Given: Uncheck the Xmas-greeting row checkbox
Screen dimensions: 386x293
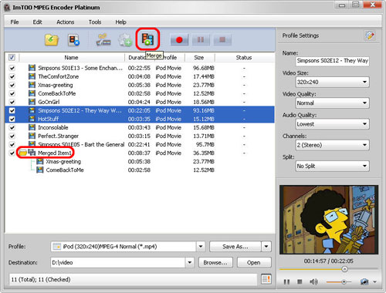Looking at the screenshot, I should pyautogui.click(x=12, y=85).
